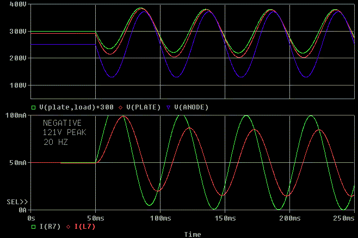Click red diamond marker for I(L7)

coord(67,226)
